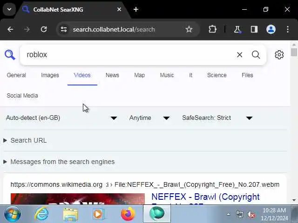Switch to the Music tab

point(167,75)
